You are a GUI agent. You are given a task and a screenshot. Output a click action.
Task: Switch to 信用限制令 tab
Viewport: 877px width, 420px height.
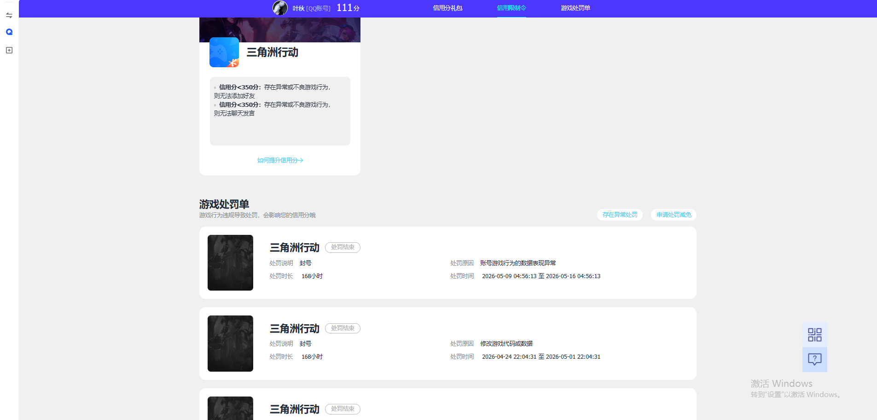click(x=511, y=8)
